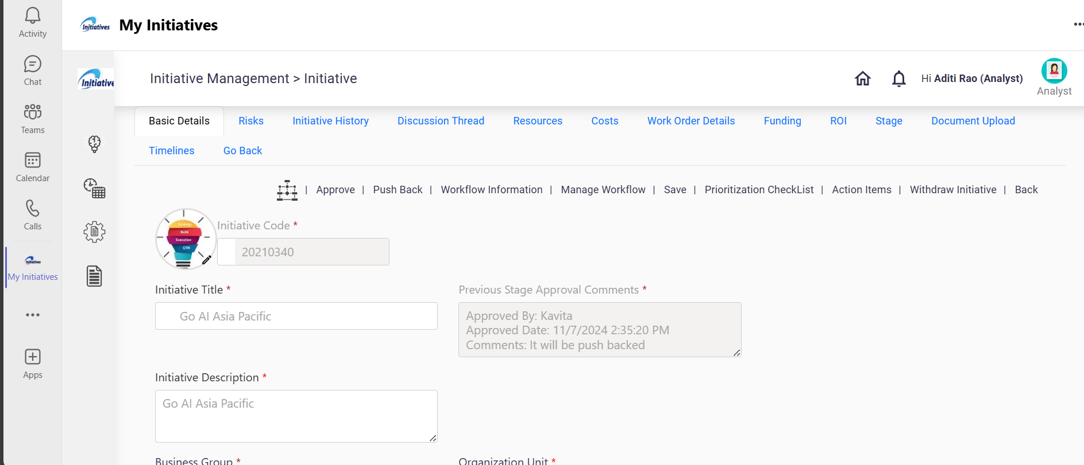This screenshot has width=1084, height=465.
Task: Click the home icon in header
Action: (x=862, y=79)
